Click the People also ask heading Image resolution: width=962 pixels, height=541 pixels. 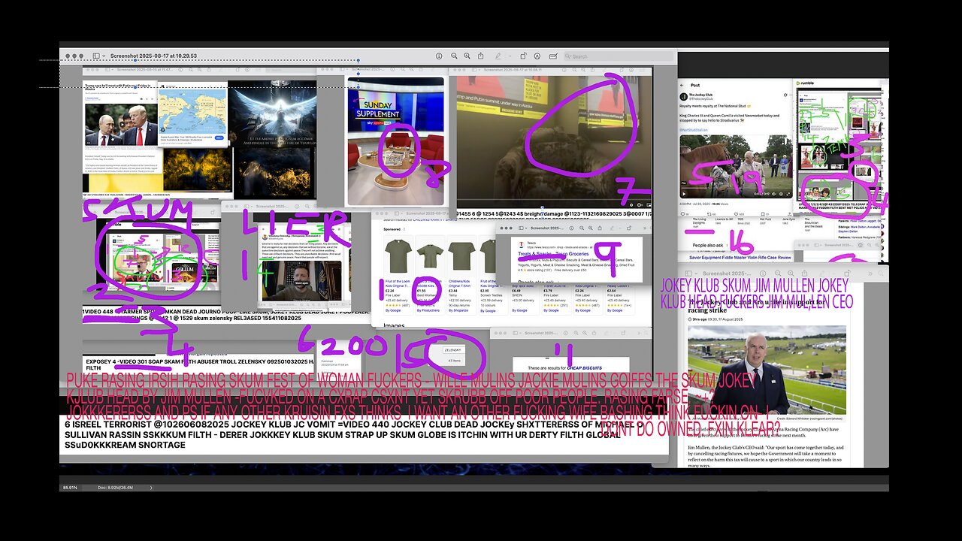click(709, 245)
